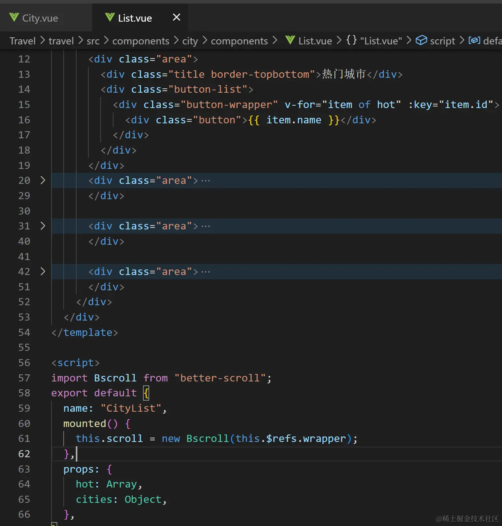Open the travel folder breadcrumb
Viewport: 502px width, 526px height.
pos(61,41)
